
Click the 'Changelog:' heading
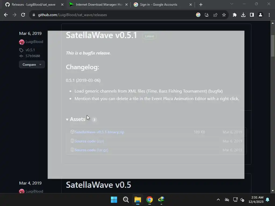[x=82, y=67]
